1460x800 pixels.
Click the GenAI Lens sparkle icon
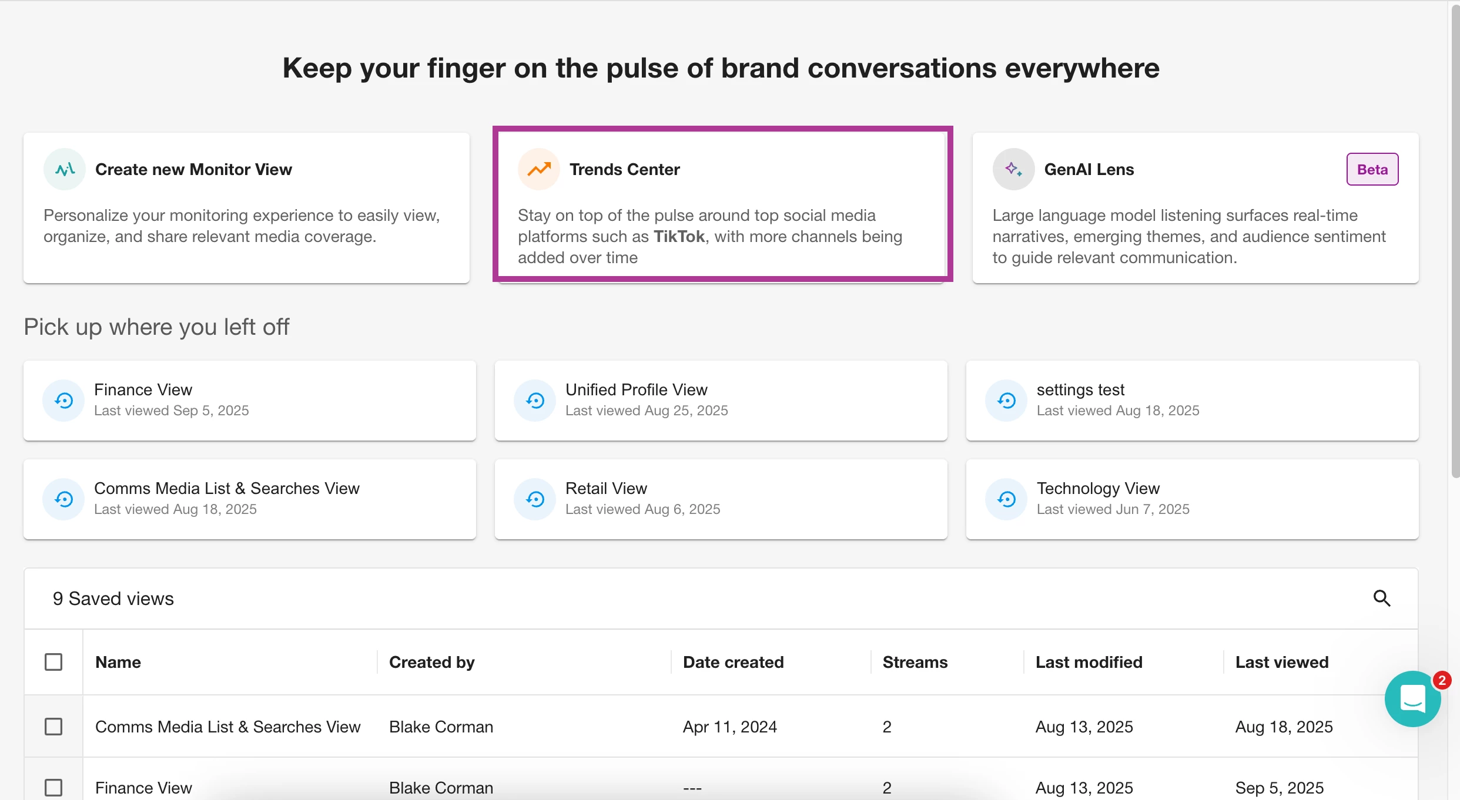click(x=1013, y=169)
